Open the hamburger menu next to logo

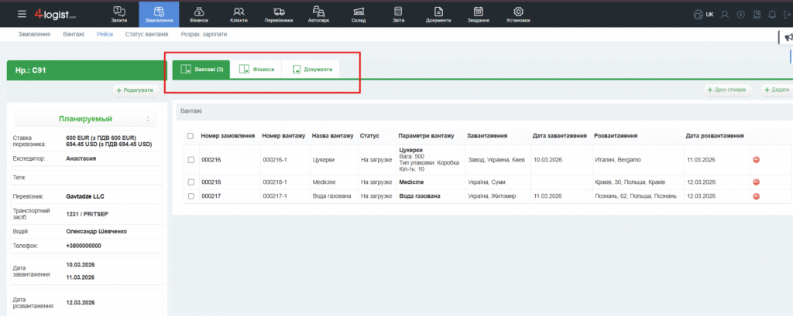(x=21, y=14)
